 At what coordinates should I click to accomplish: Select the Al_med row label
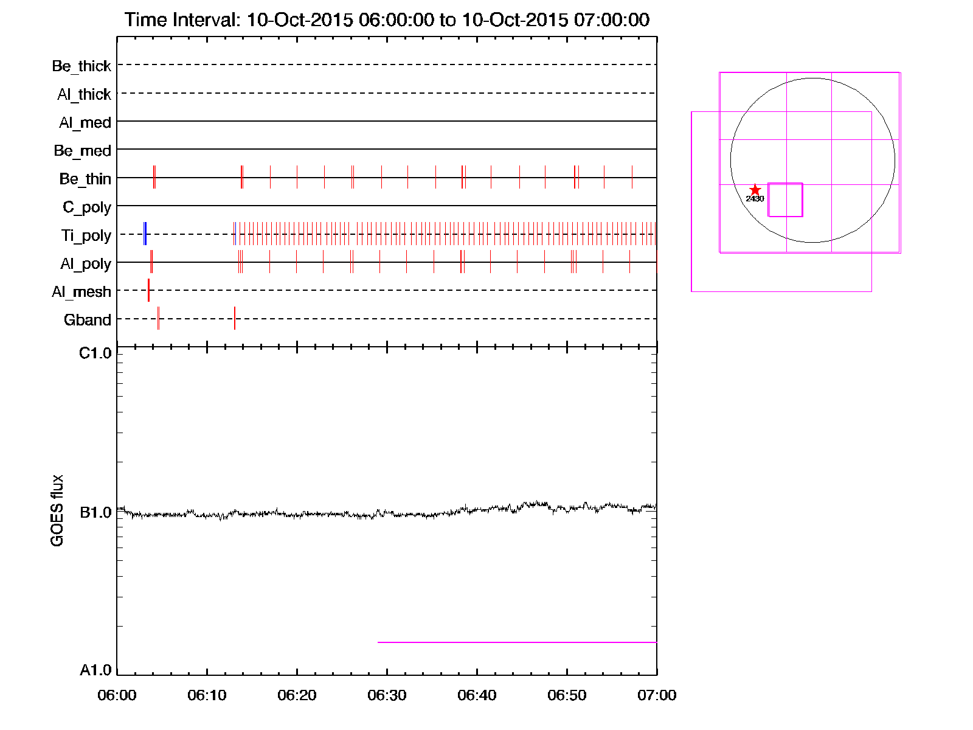tap(85, 122)
